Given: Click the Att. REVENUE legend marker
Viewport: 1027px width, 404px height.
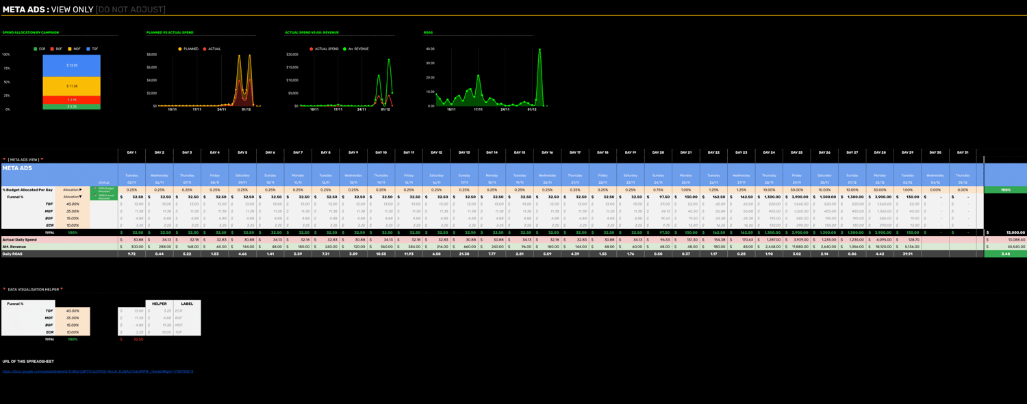Looking at the screenshot, I should click(x=344, y=49).
